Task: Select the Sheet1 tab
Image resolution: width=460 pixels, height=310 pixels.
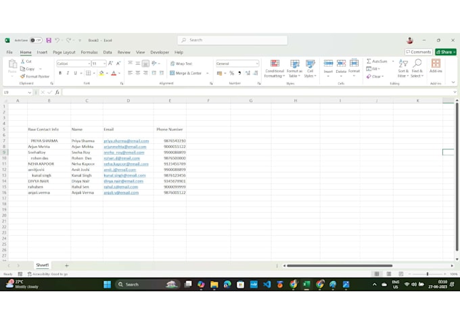Action: pyautogui.click(x=42, y=265)
